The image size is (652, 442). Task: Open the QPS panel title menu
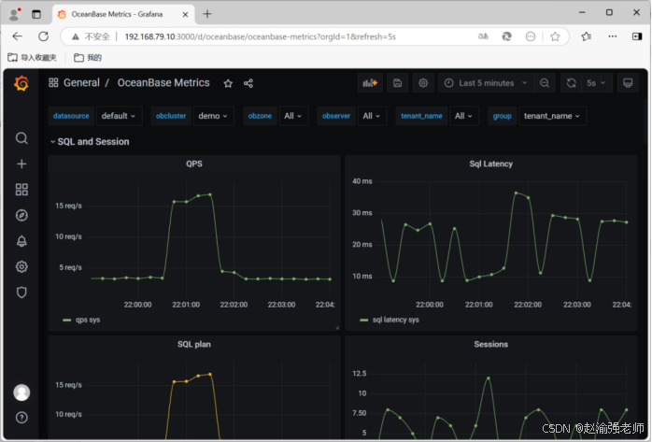click(x=194, y=164)
